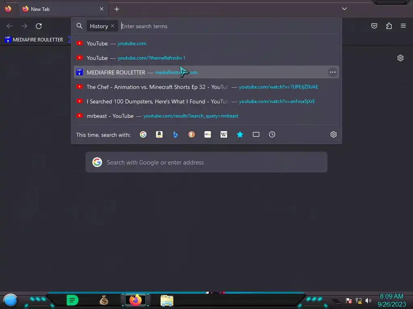Open MEDIAFIRE ROULETTER history entry
The height and width of the screenshot is (309, 413).
tap(206, 72)
